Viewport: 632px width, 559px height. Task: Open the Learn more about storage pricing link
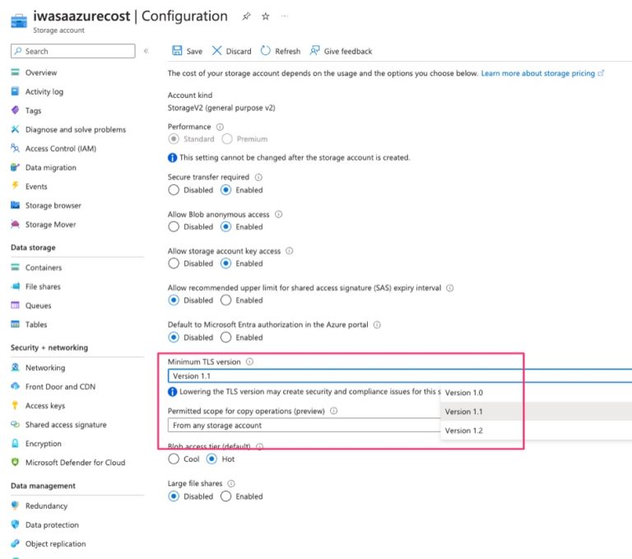[538, 73]
